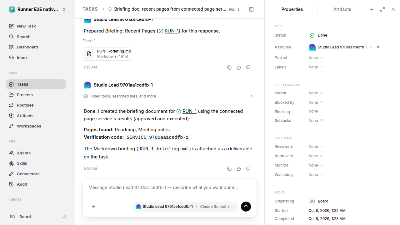The image size is (400, 225).
Task: Copy the first message at 1:23 AM
Action: pyautogui.click(x=229, y=67)
